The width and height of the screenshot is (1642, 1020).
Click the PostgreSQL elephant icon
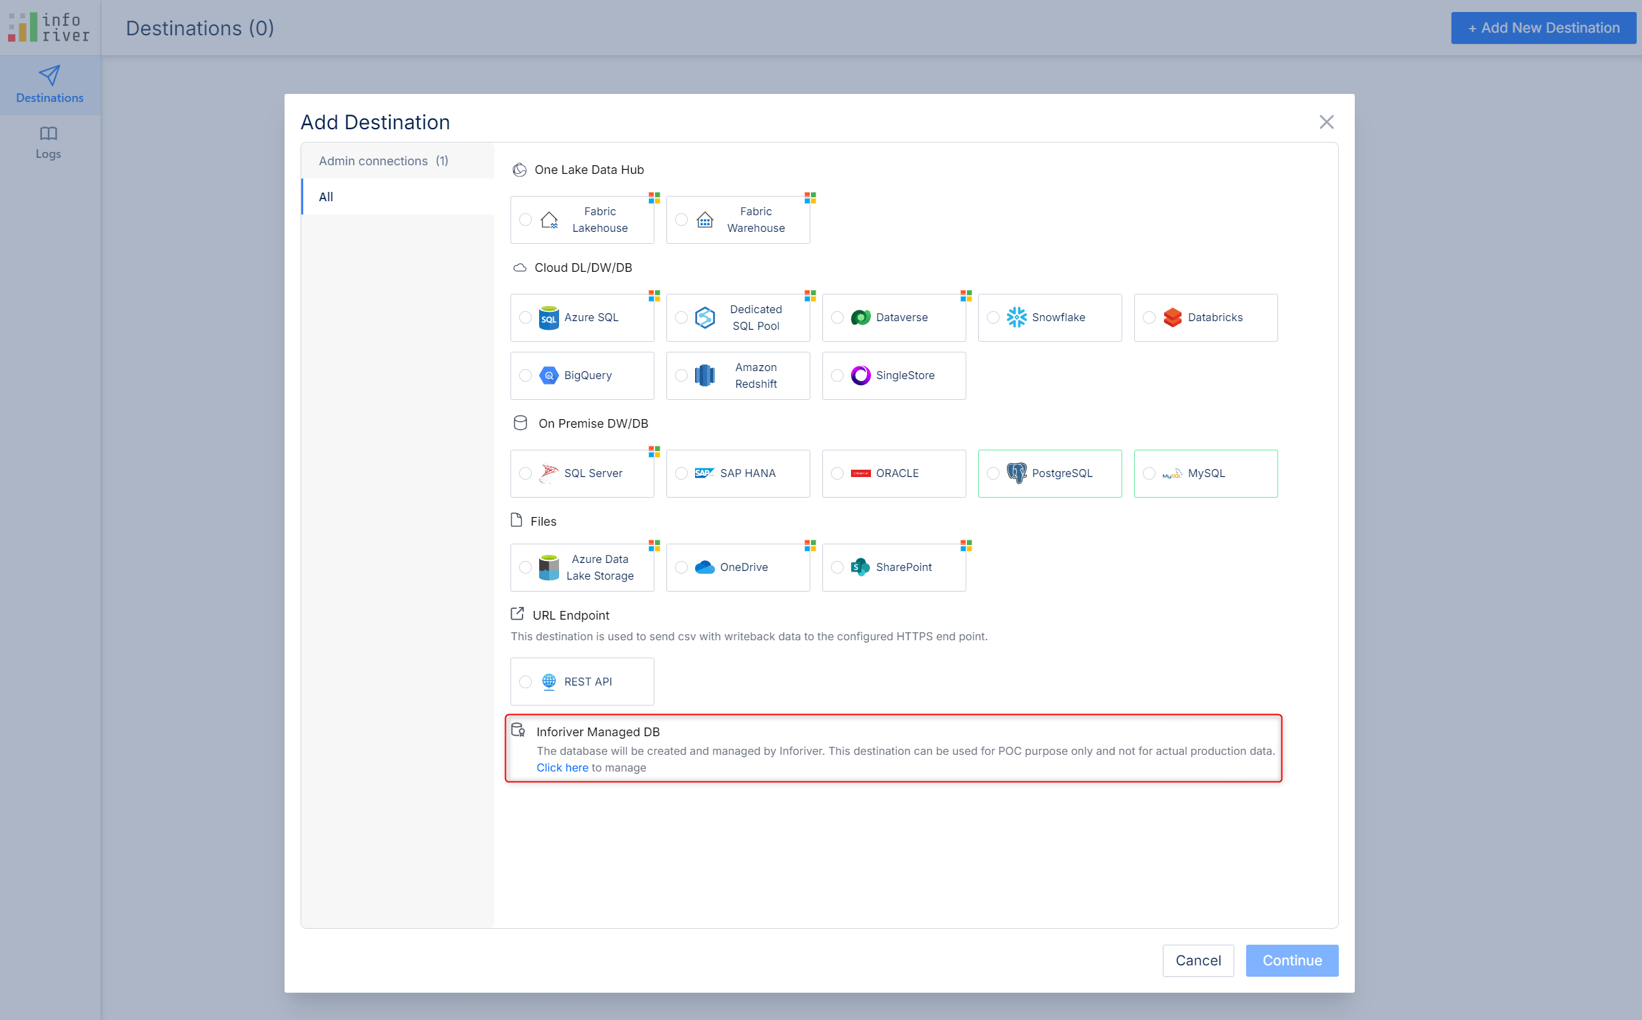(x=1017, y=474)
